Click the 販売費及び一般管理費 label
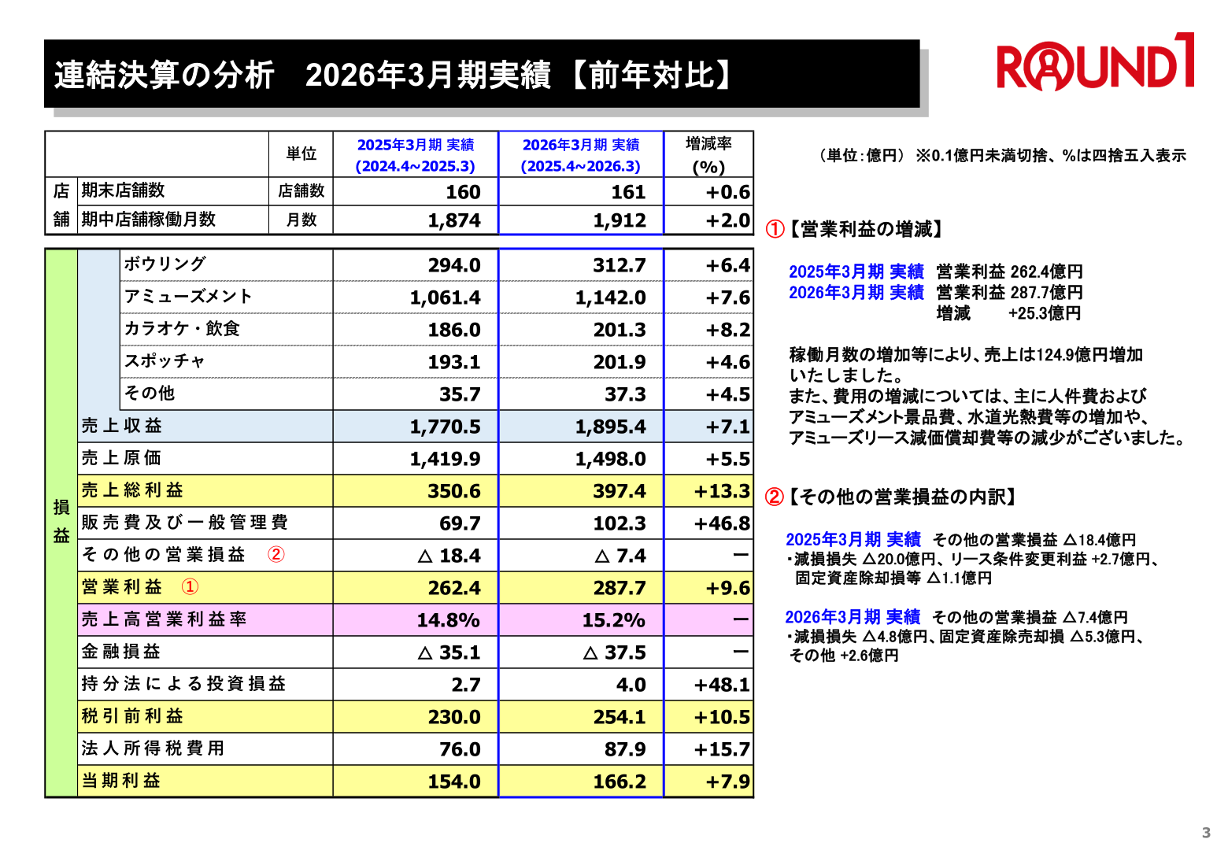 coord(185,523)
